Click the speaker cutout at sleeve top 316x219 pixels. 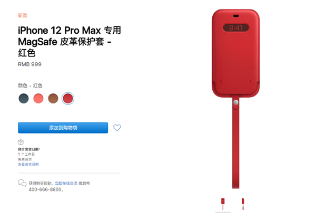[235, 16]
